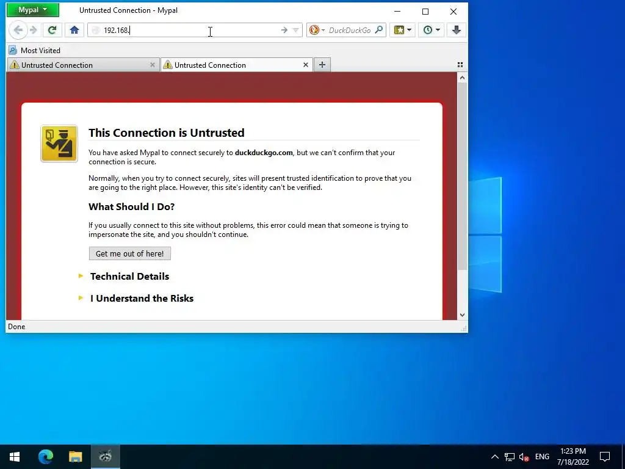Screen dimensions: 625x469
Task: Go forward with the Forward arrow
Action: pyautogui.click(x=34, y=30)
